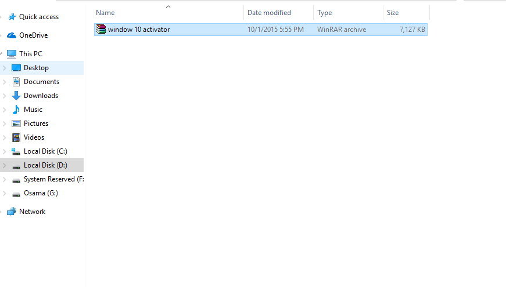Open the Pictures folder label
The width and height of the screenshot is (506, 287).
click(36, 123)
